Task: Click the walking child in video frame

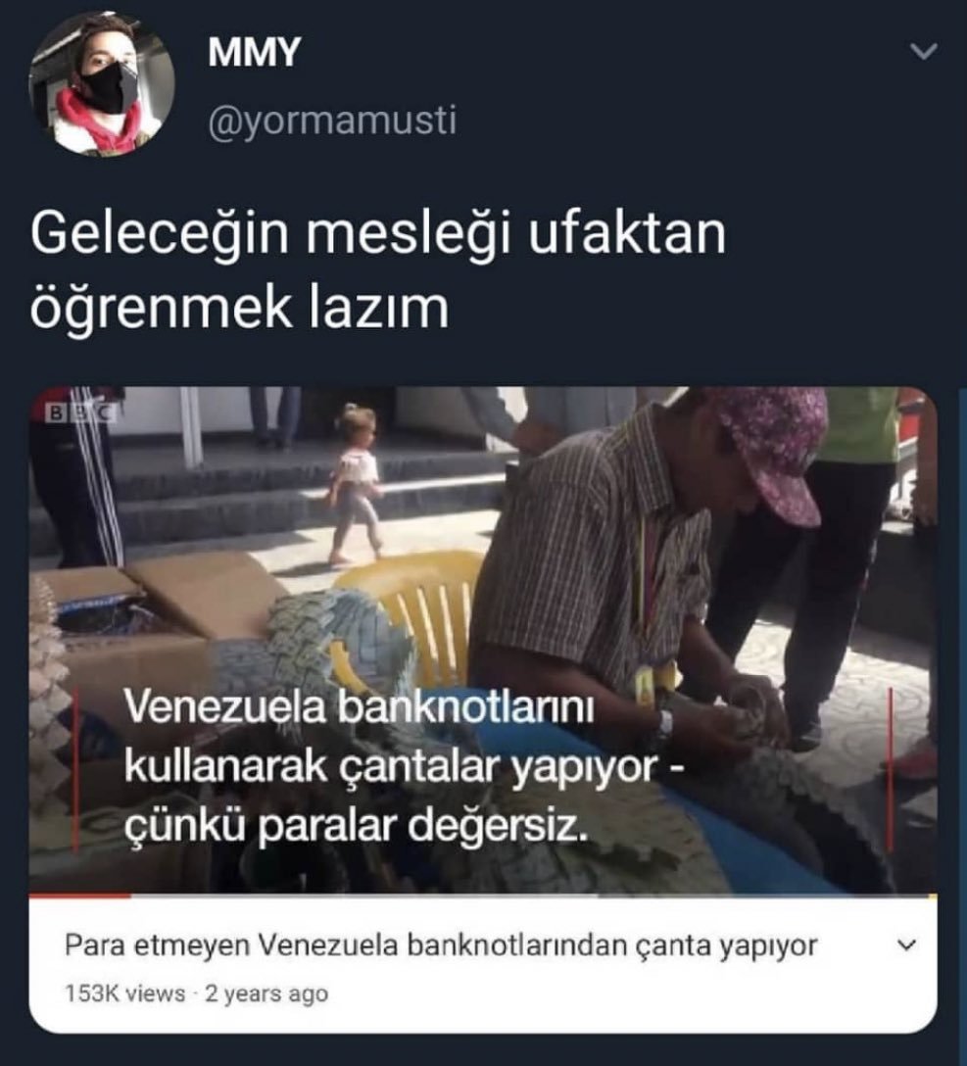Action: click(x=356, y=485)
